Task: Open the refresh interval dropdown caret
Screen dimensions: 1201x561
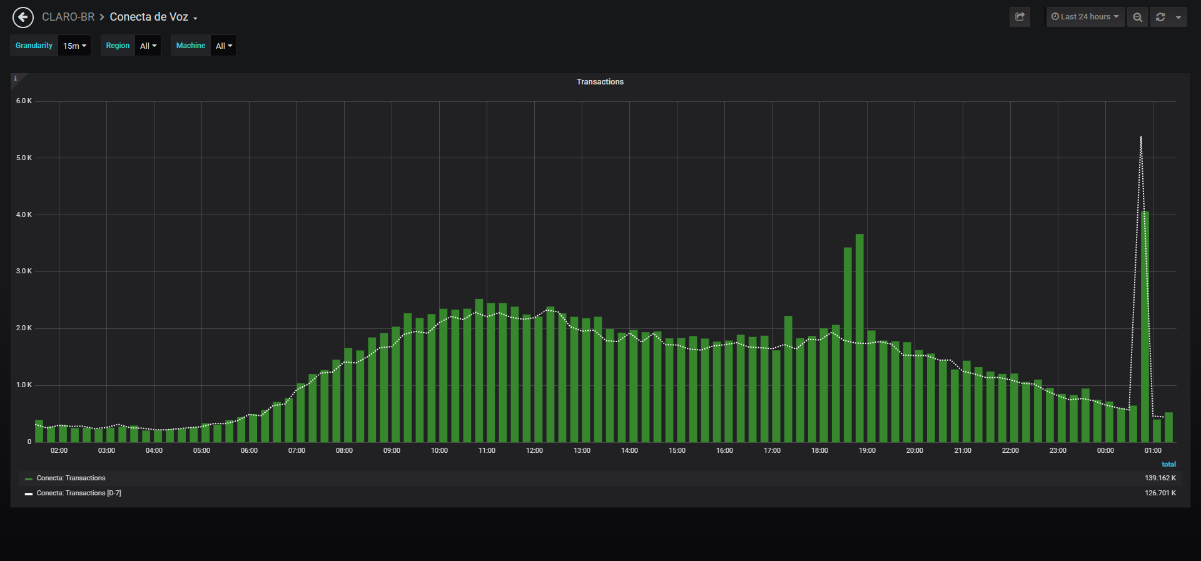Action: (x=1178, y=17)
